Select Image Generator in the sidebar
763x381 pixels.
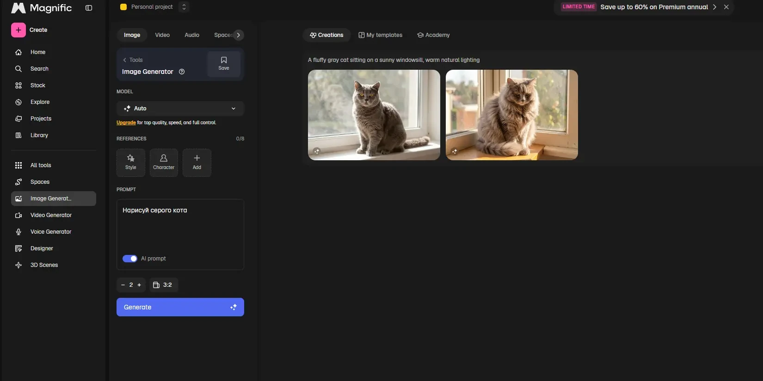(x=54, y=199)
